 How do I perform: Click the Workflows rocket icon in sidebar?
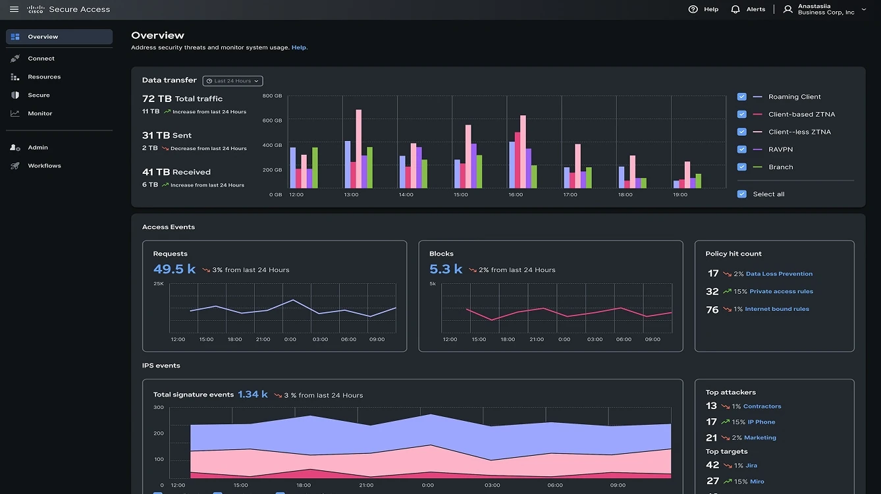(15, 166)
